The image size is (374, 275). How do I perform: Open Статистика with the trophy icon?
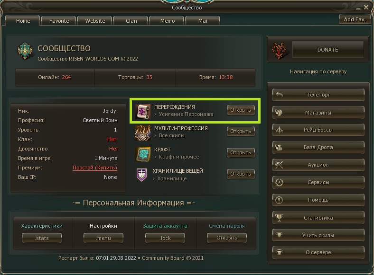point(318,218)
